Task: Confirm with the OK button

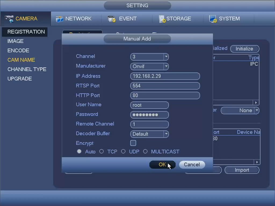Action: tap(162, 165)
